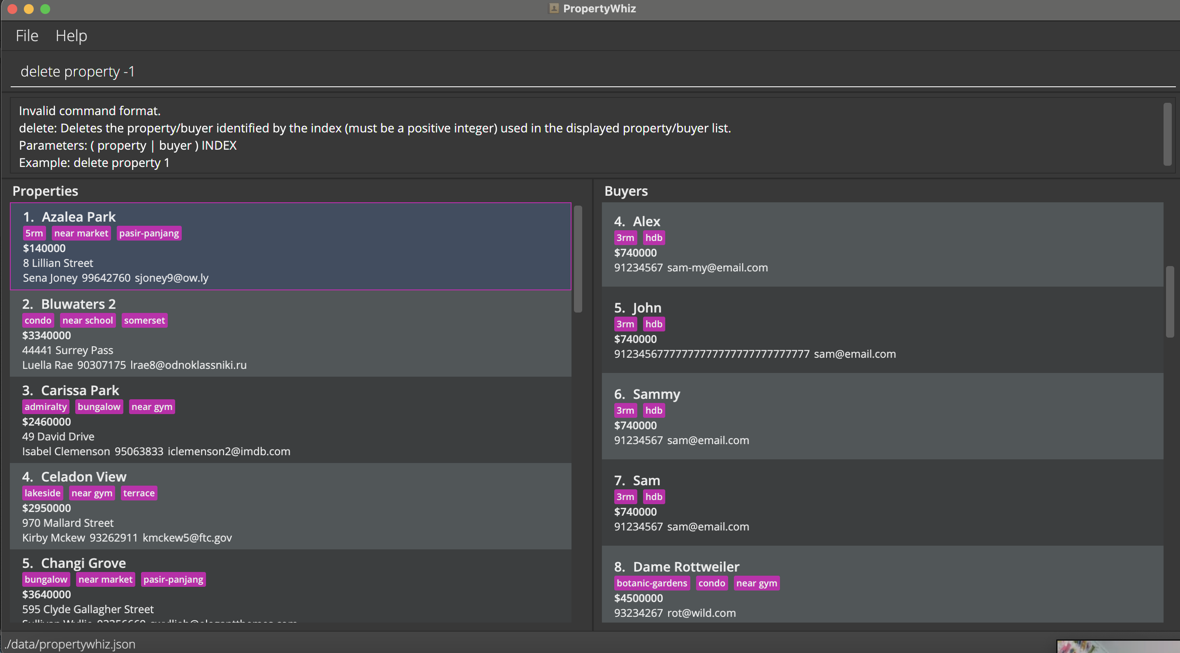Select the Azalea Park property card
The height and width of the screenshot is (653, 1180).
[290, 247]
